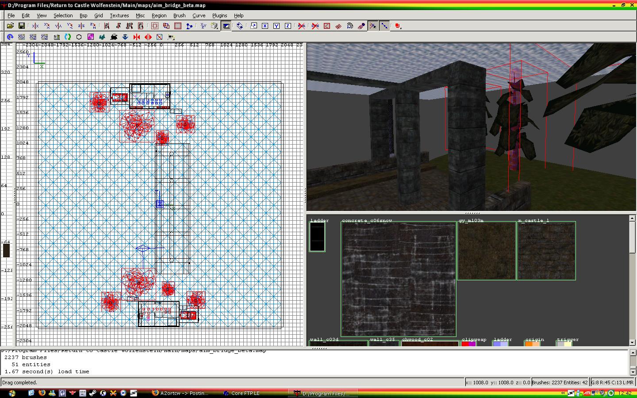Viewport: 637px width, 398px height.
Task: Click 'Drag completed.' status bar text
Action: pos(20,383)
